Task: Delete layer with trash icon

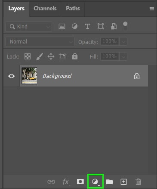Action: [138, 182]
